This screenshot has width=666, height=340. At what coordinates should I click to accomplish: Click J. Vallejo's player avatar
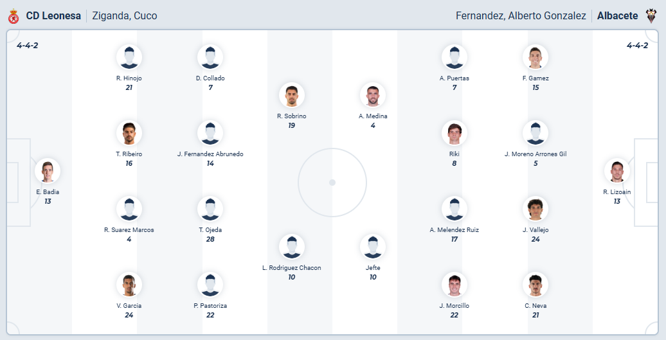(535, 209)
